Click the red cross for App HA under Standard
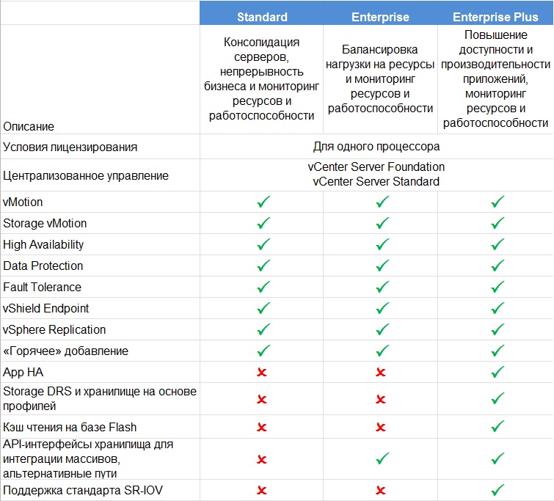 (x=262, y=372)
